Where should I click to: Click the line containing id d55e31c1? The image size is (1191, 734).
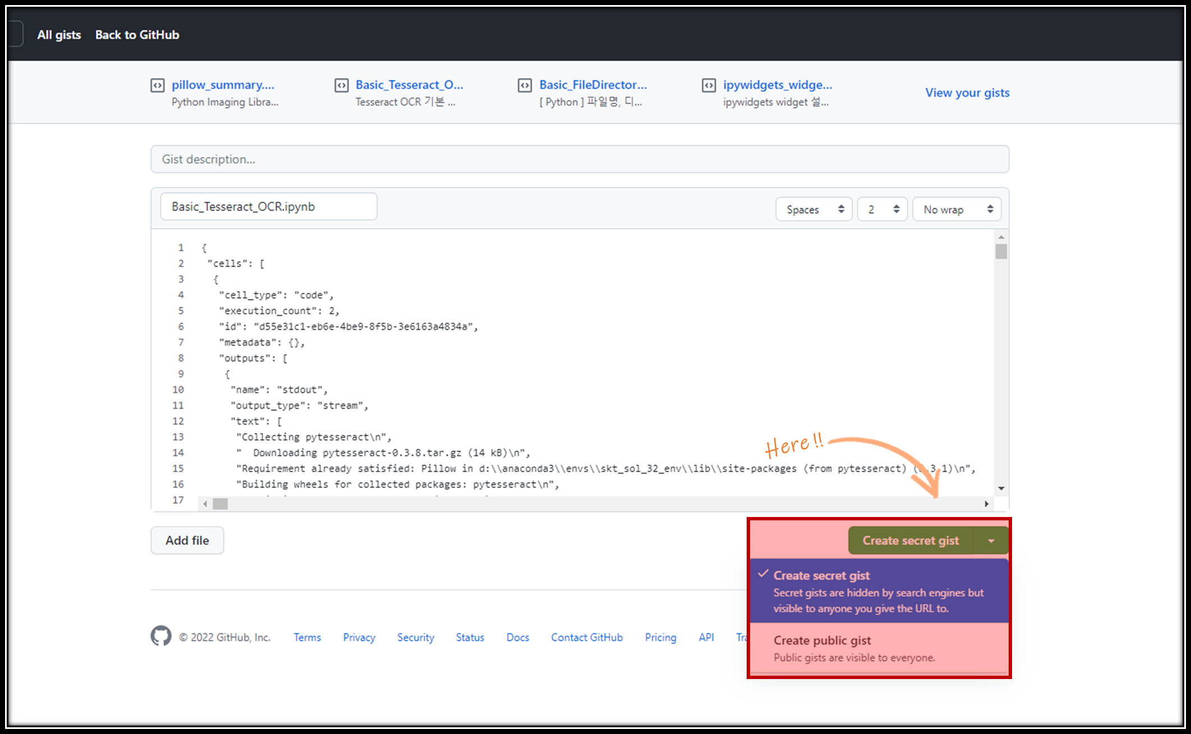coord(348,326)
